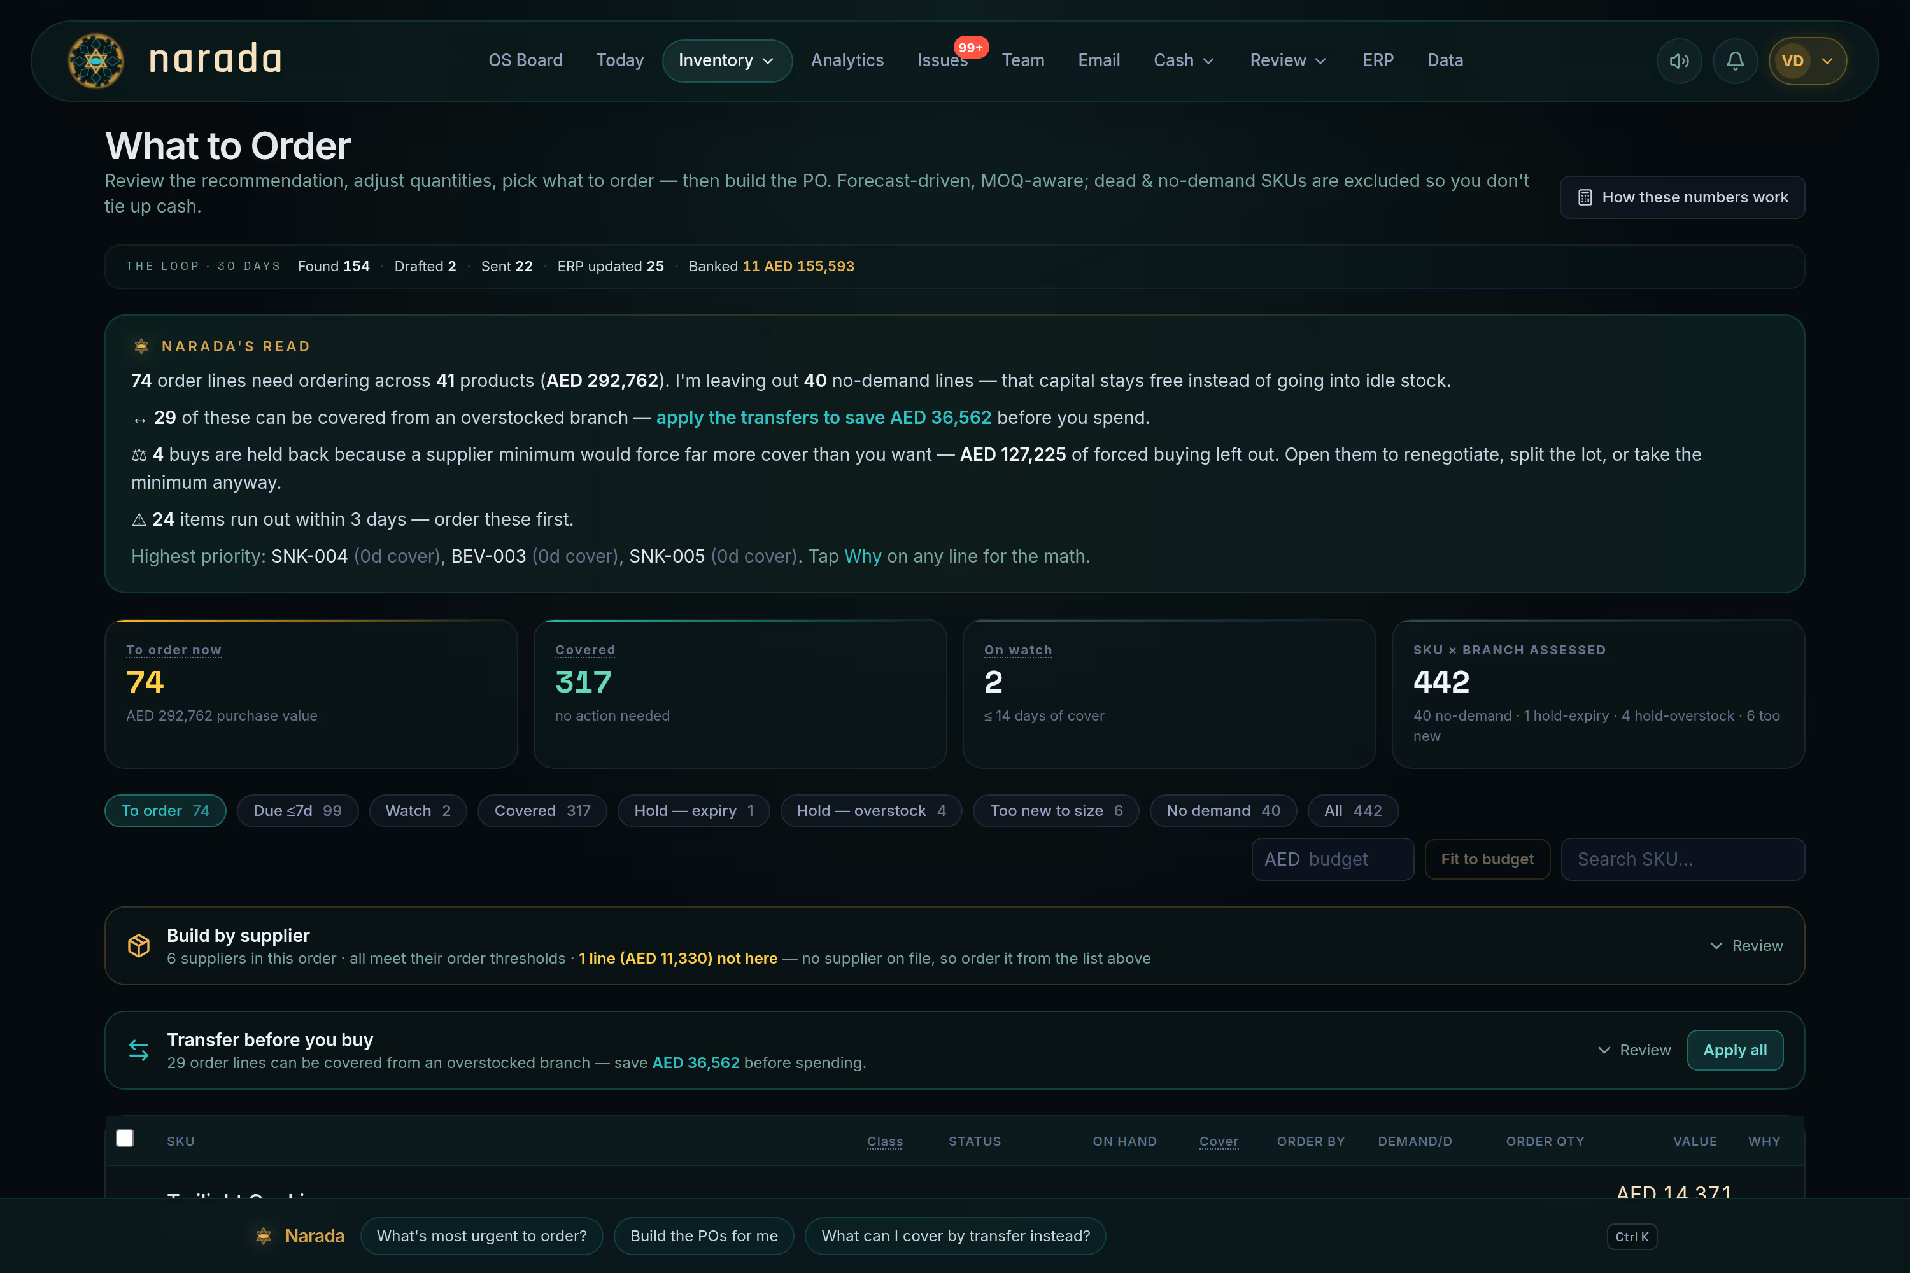The width and height of the screenshot is (1910, 1273).
Task: Open notifications bell
Action: click(1734, 61)
